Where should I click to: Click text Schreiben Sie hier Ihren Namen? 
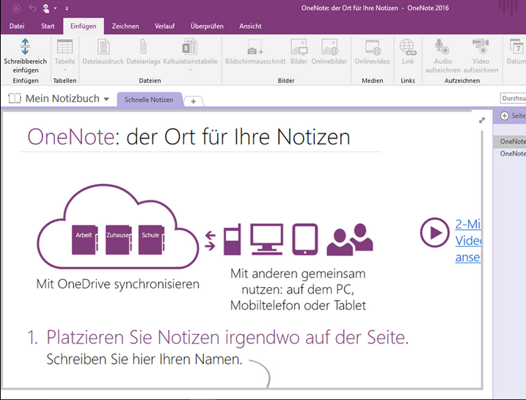(145, 360)
